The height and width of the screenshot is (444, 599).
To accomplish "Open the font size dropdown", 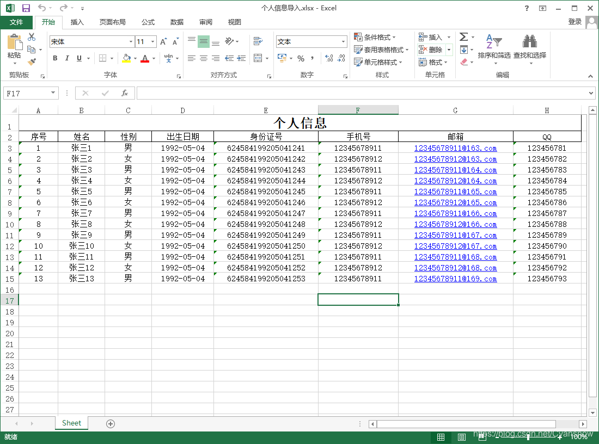I will (x=153, y=41).
